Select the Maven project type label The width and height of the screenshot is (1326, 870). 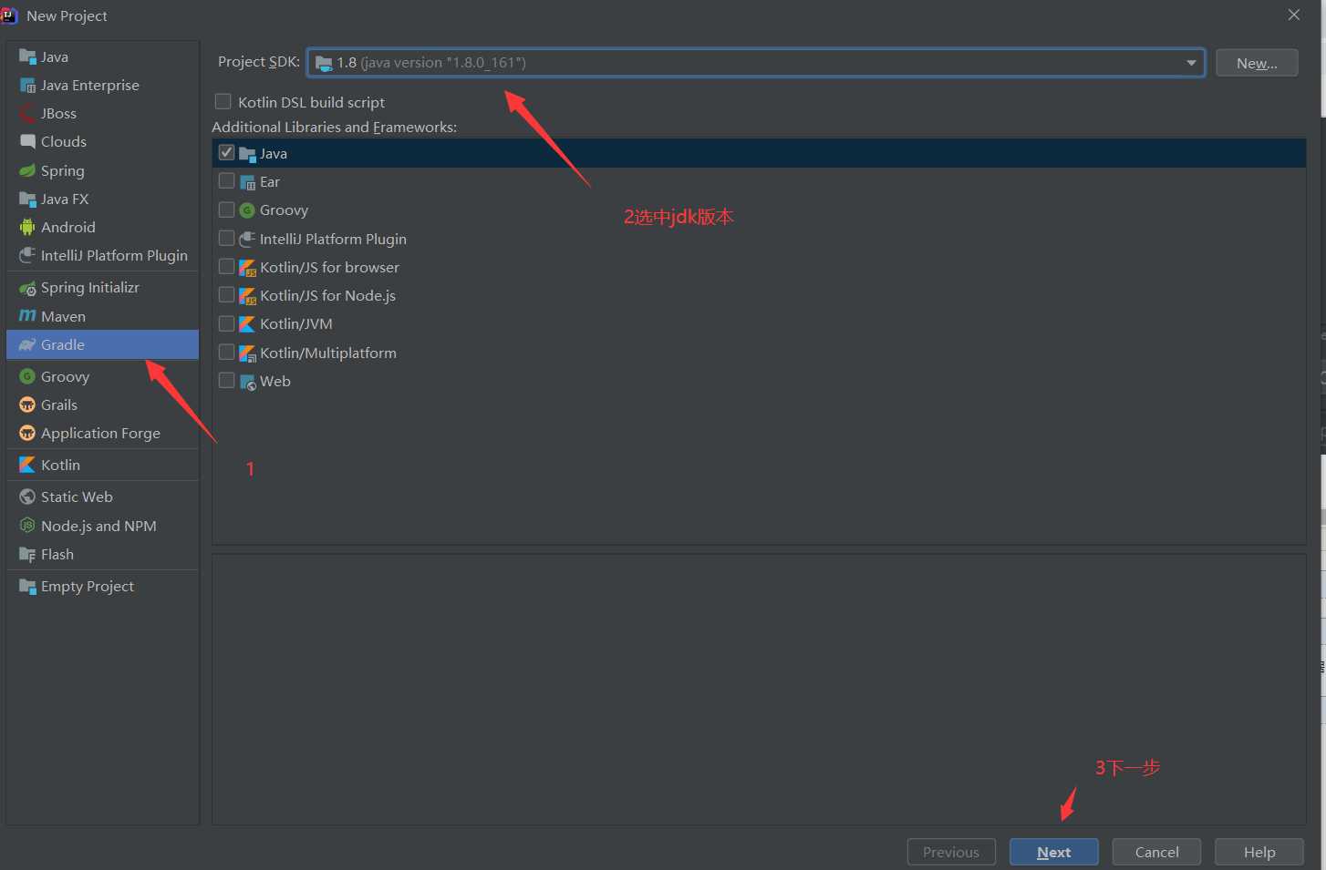tap(63, 316)
